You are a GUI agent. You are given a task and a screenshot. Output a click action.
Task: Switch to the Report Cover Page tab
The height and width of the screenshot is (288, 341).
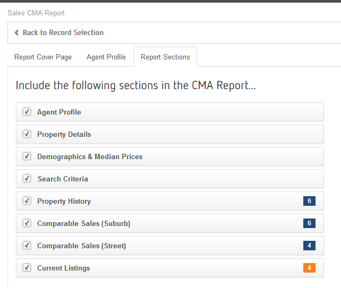[x=43, y=57]
